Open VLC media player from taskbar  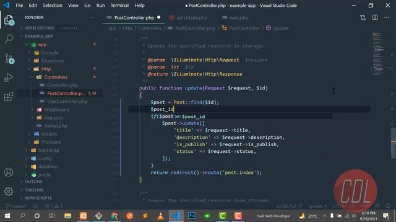[161, 216]
